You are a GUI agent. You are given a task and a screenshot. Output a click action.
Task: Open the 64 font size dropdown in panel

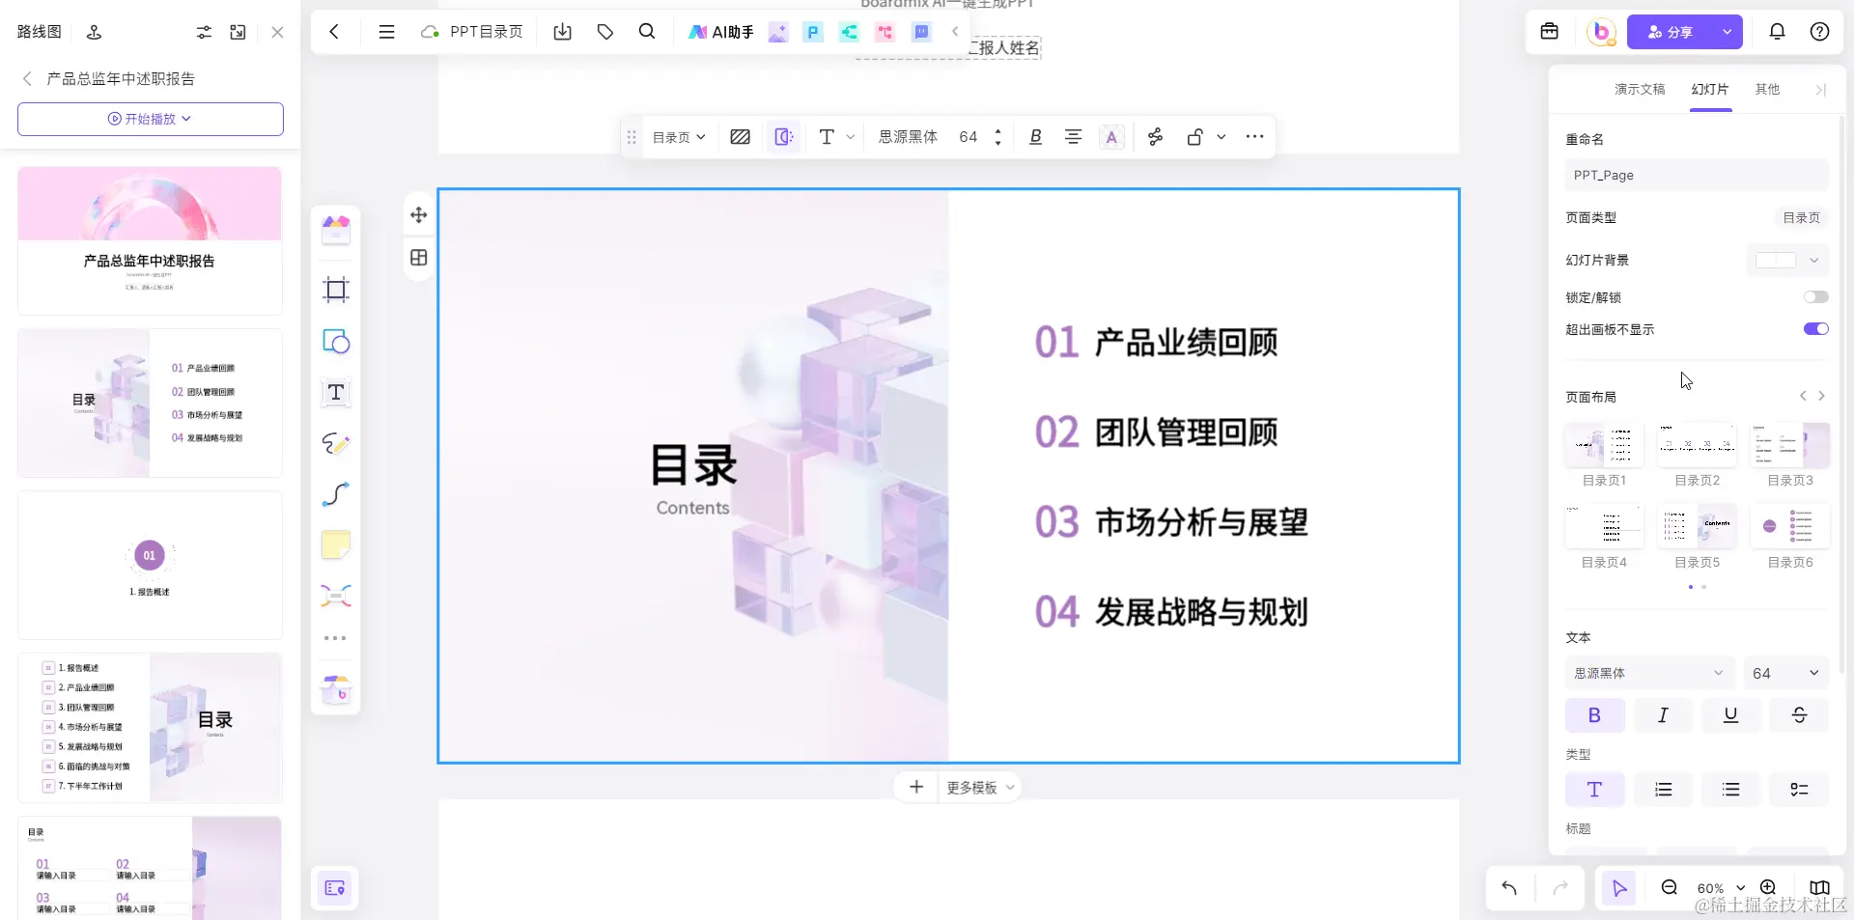[1786, 673]
